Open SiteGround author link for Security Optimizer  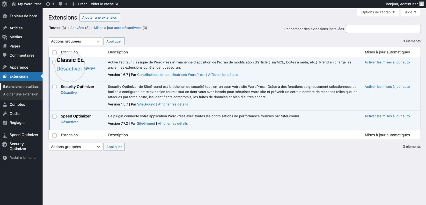(146, 104)
